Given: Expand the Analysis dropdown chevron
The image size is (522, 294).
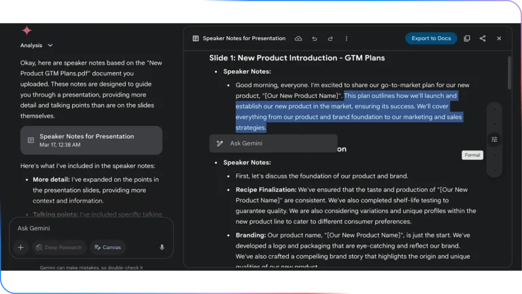Looking at the screenshot, I should pos(50,46).
